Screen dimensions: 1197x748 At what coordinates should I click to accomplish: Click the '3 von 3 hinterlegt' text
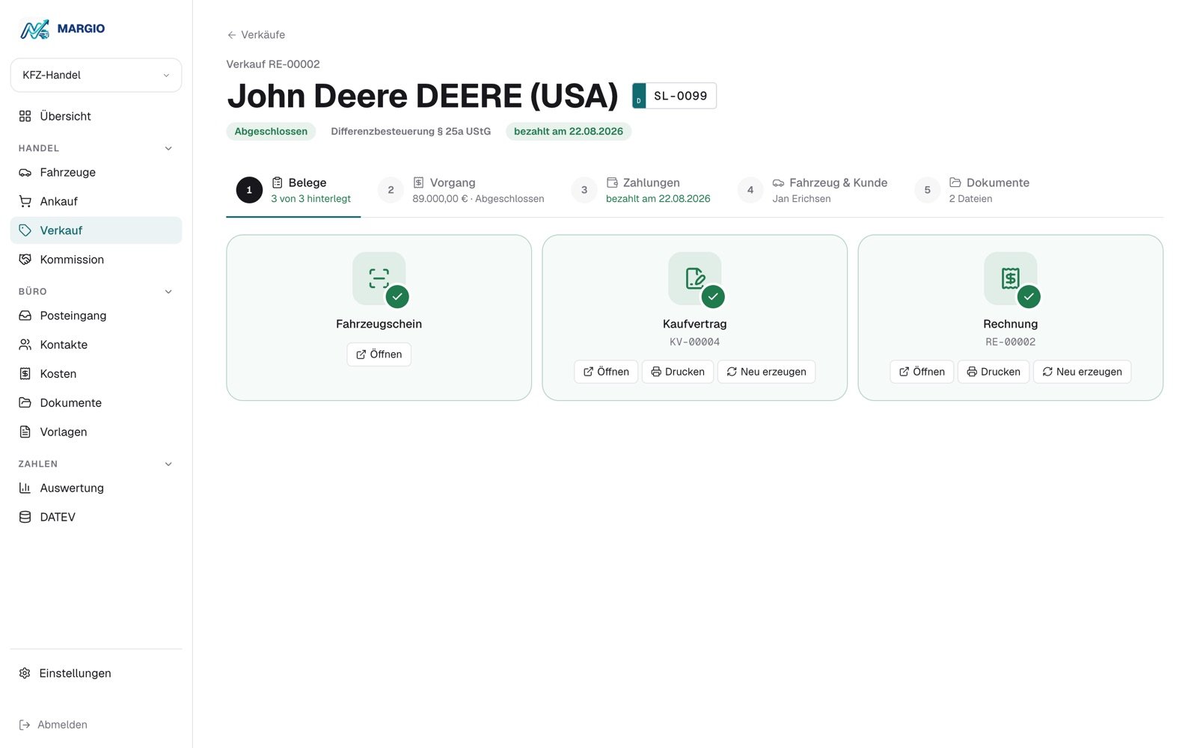click(x=310, y=199)
